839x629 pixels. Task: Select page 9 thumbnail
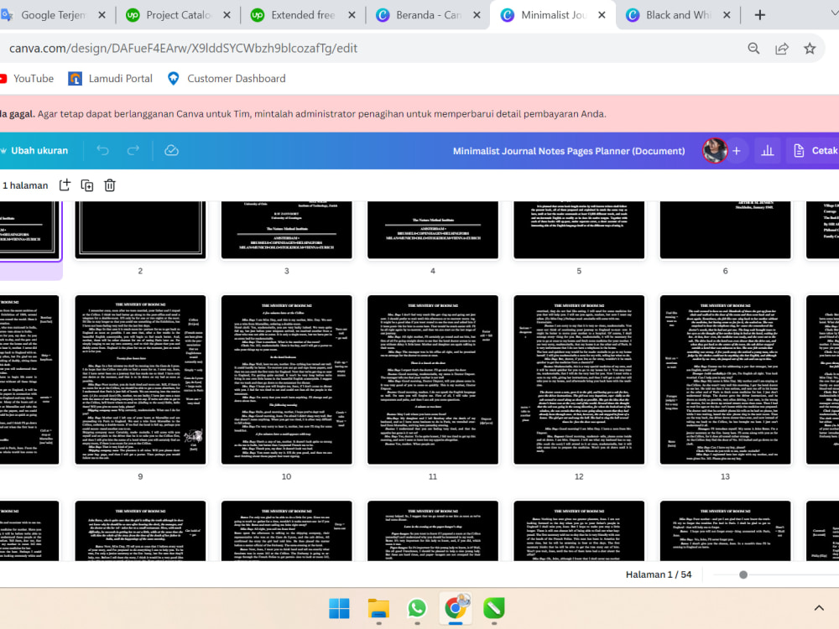pyautogui.click(x=140, y=380)
